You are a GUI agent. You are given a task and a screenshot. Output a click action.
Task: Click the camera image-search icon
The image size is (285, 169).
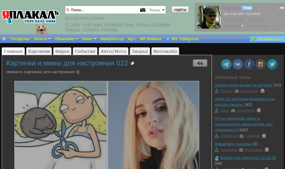pos(143,10)
